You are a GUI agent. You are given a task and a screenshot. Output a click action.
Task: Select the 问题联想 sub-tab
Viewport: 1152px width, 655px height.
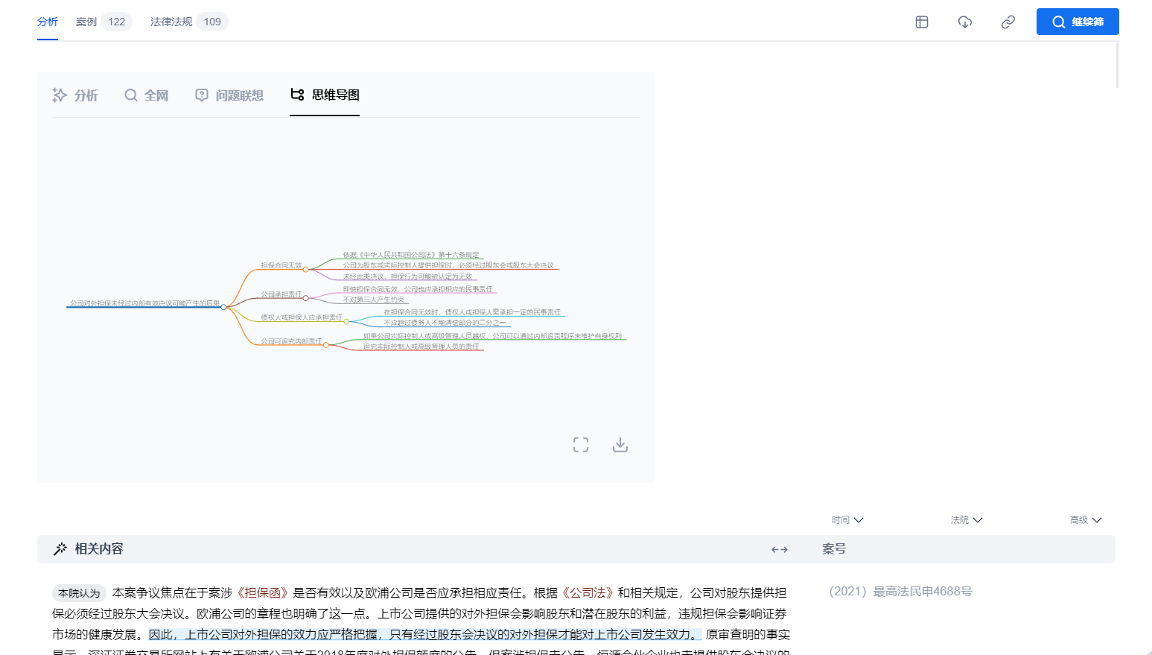tap(229, 95)
